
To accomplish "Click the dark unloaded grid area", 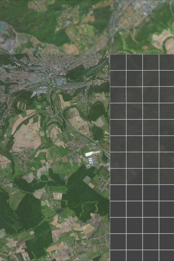I will coord(142,158).
